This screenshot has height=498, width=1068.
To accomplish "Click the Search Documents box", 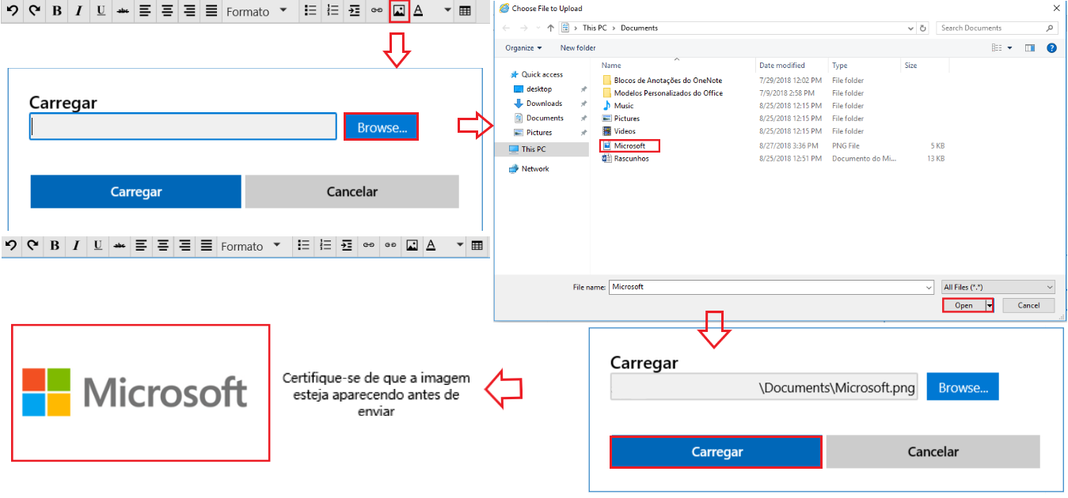I will pos(998,28).
